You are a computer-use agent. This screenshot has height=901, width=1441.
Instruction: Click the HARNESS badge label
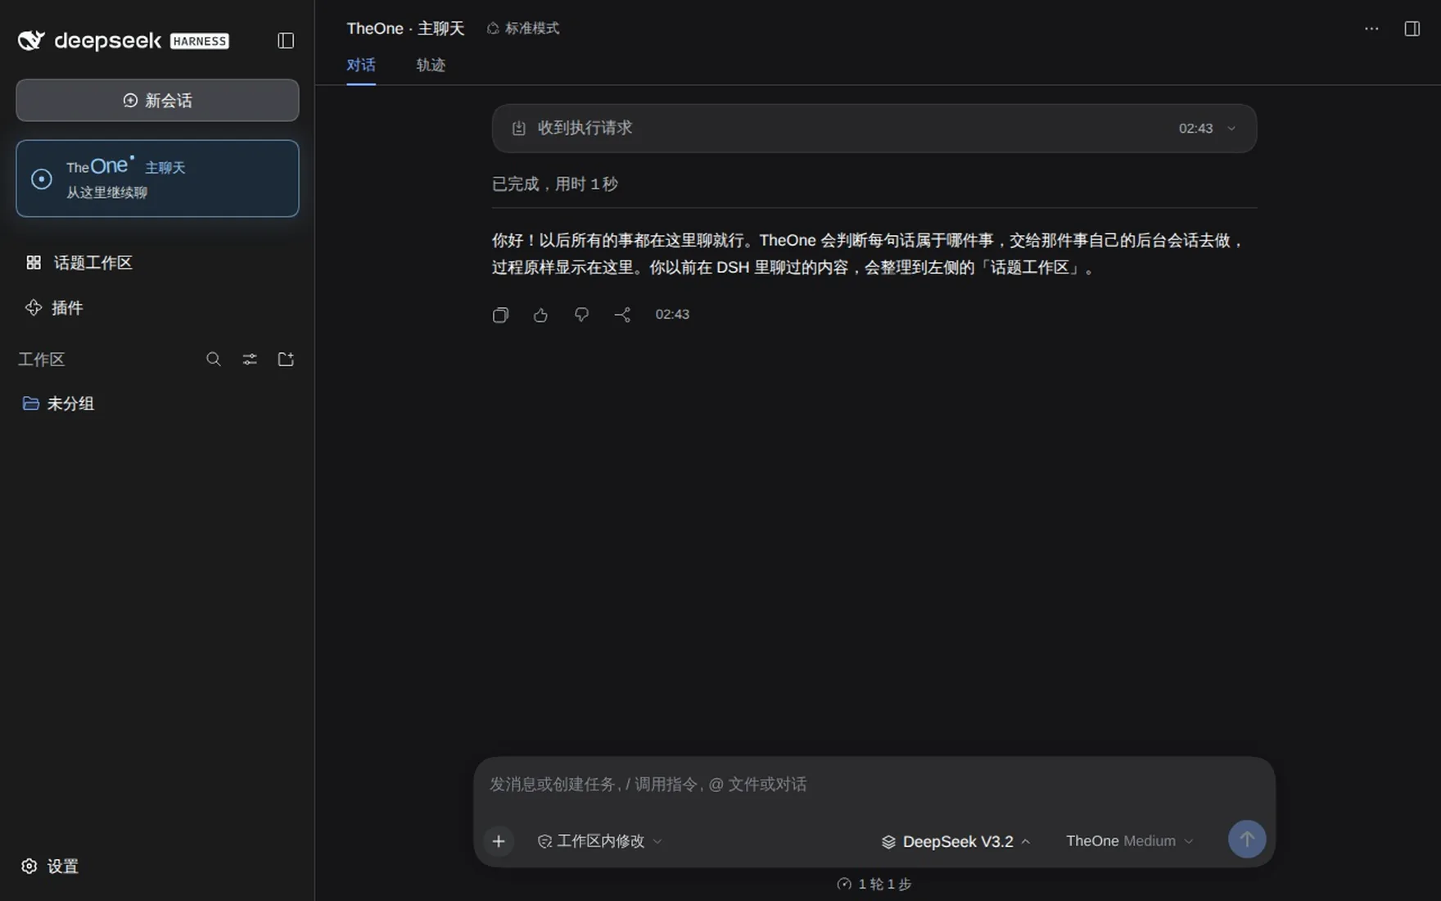point(200,41)
